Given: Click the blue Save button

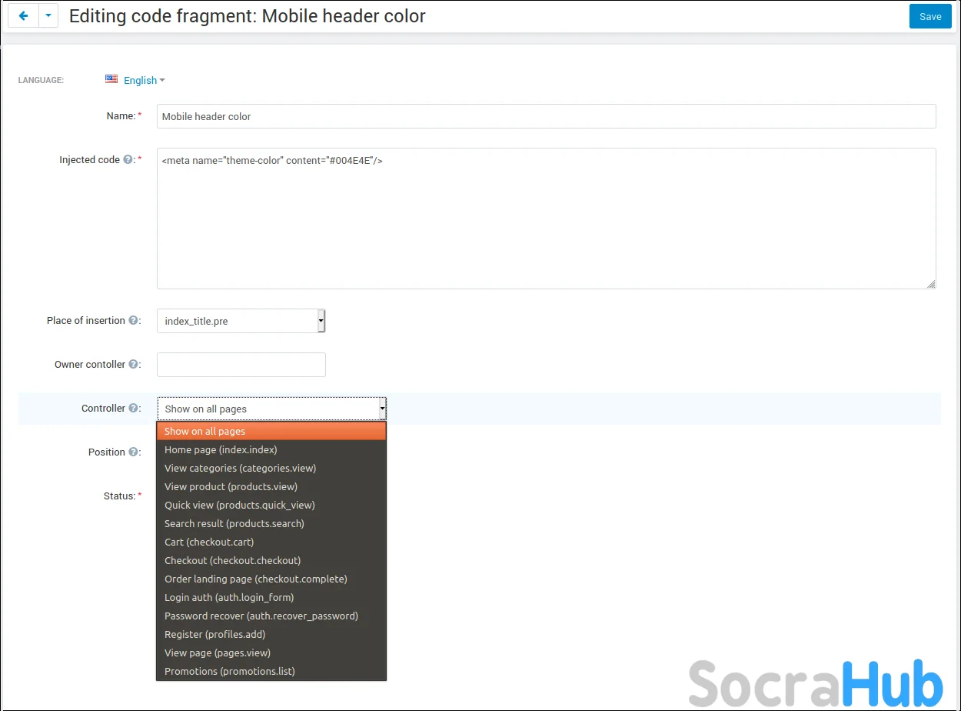Looking at the screenshot, I should point(929,16).
